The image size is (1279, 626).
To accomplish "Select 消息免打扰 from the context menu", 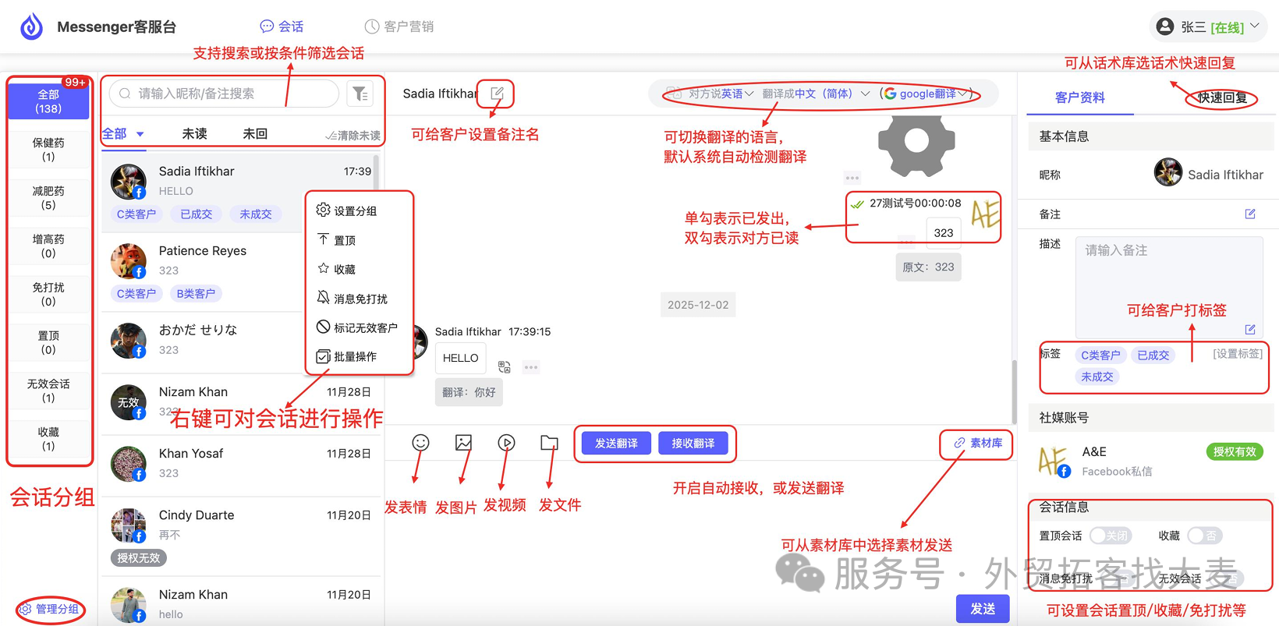I will (353, 299).
